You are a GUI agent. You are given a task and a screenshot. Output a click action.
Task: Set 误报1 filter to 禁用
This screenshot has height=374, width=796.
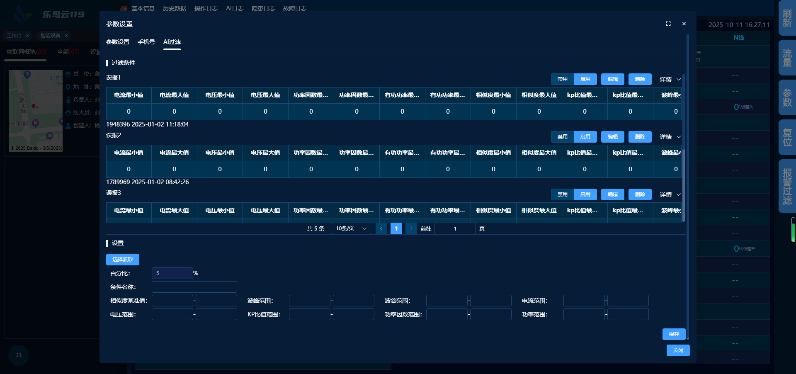point(562,79)
